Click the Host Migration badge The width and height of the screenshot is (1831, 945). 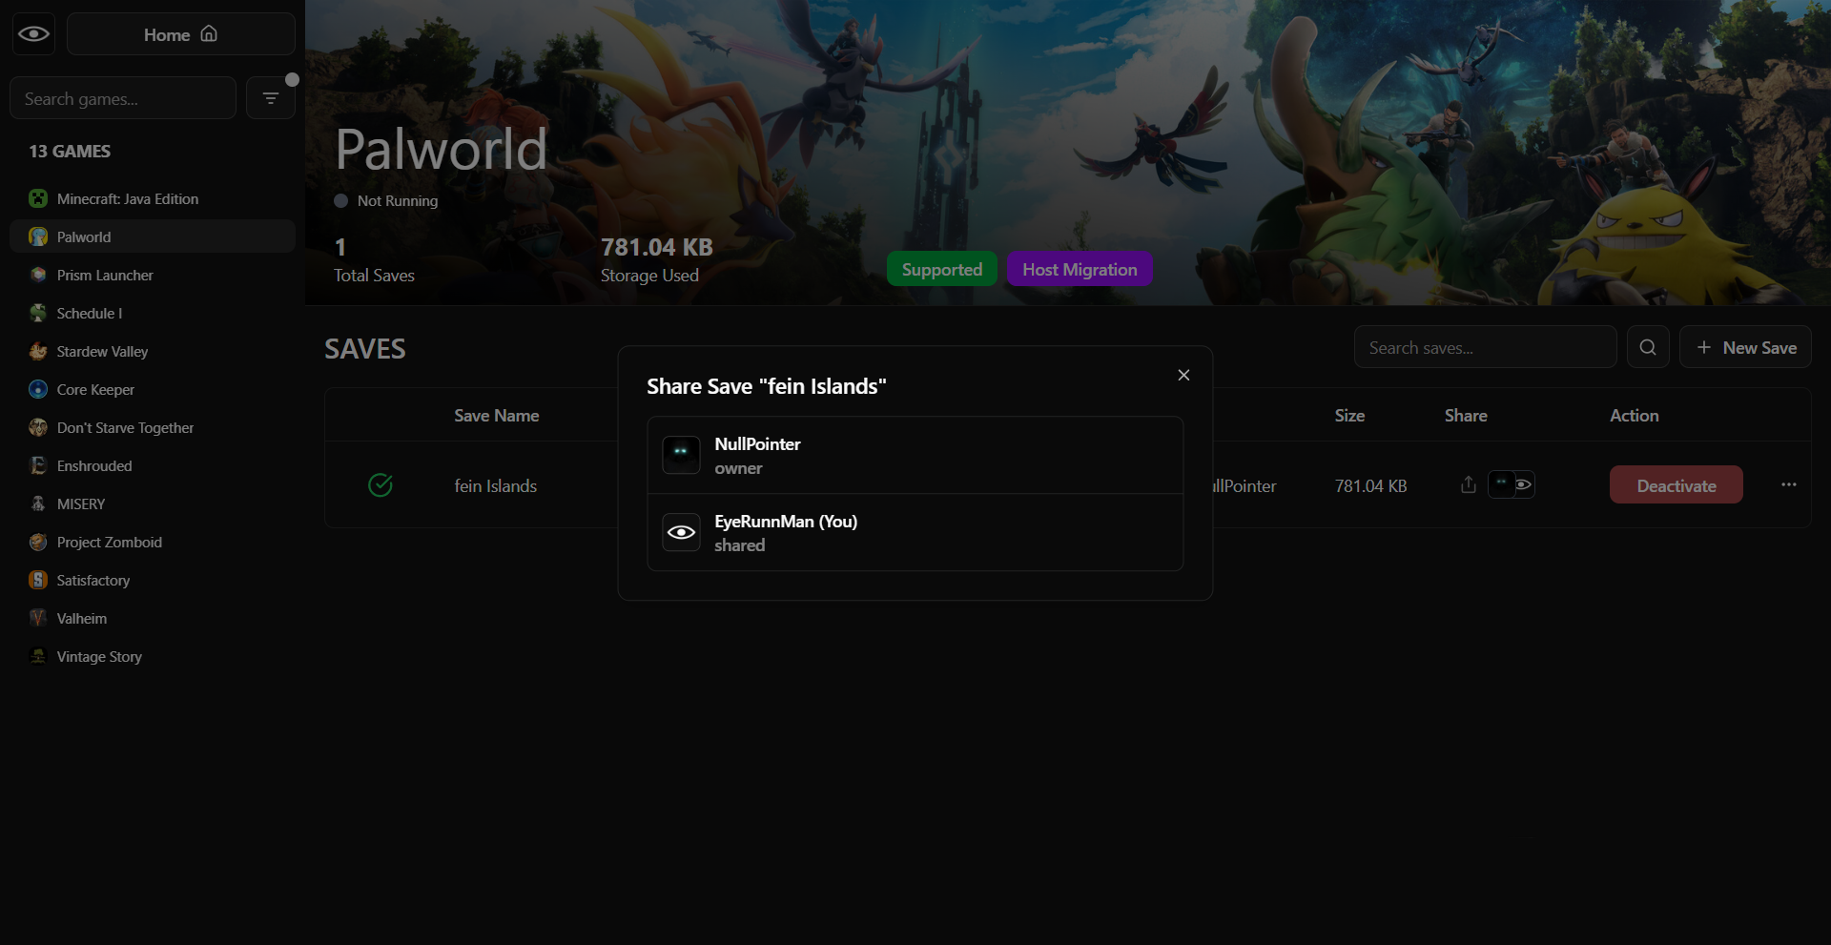[1080, 270]
